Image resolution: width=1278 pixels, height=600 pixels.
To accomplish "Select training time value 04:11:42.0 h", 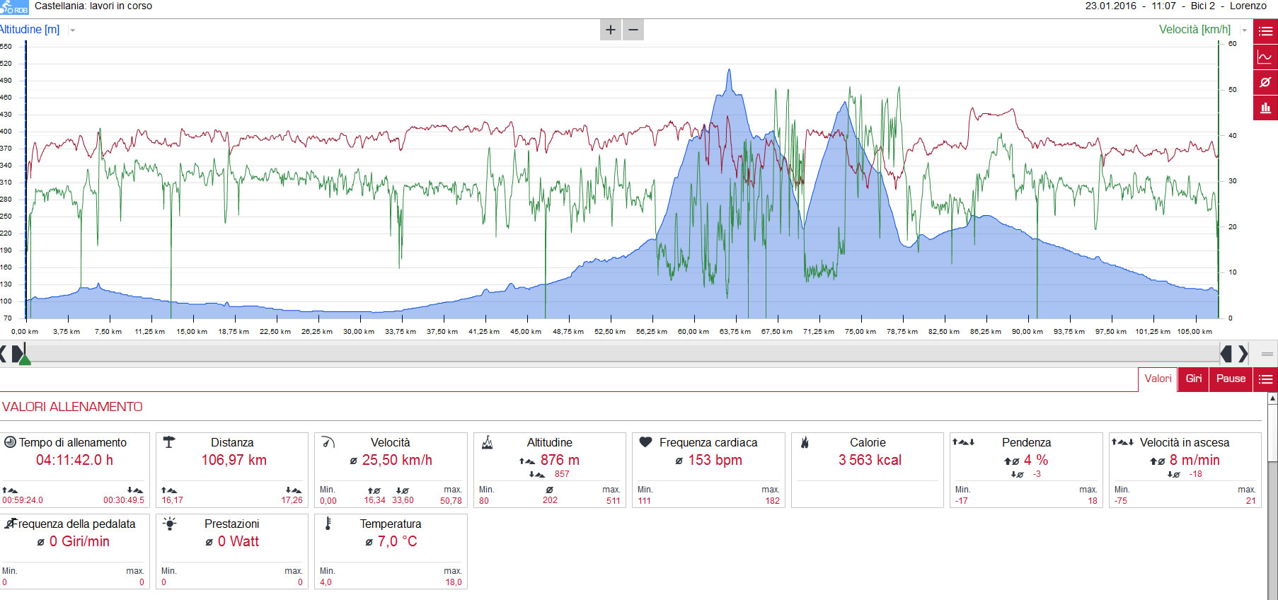I will 74,460.
